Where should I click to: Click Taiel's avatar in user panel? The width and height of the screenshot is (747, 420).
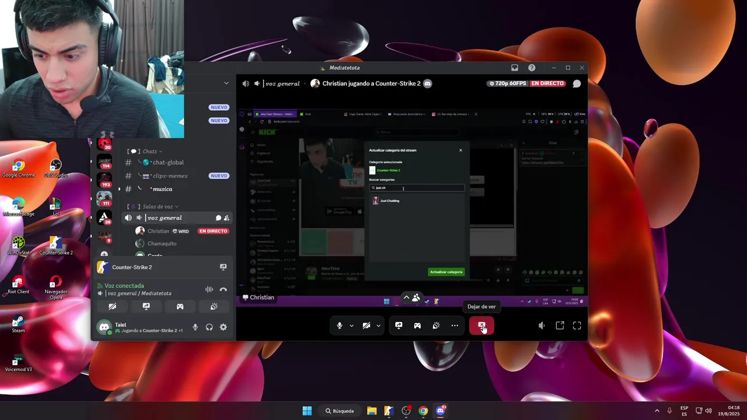tap(104, 327)
